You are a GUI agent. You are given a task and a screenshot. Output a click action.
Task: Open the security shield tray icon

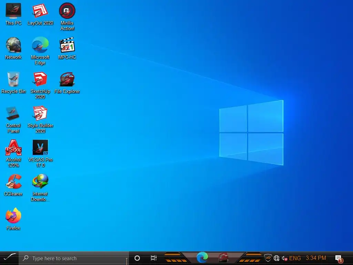268,258
